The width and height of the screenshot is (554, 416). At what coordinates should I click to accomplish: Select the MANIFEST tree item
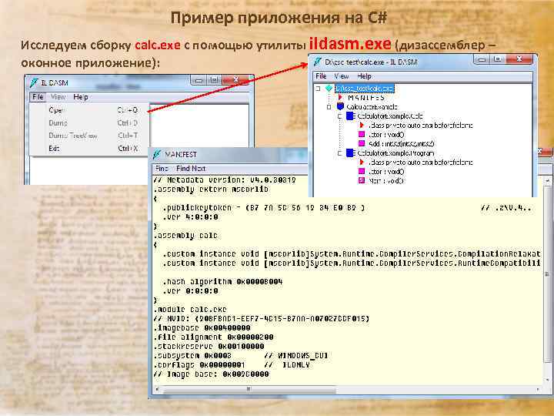click(365, 97)
